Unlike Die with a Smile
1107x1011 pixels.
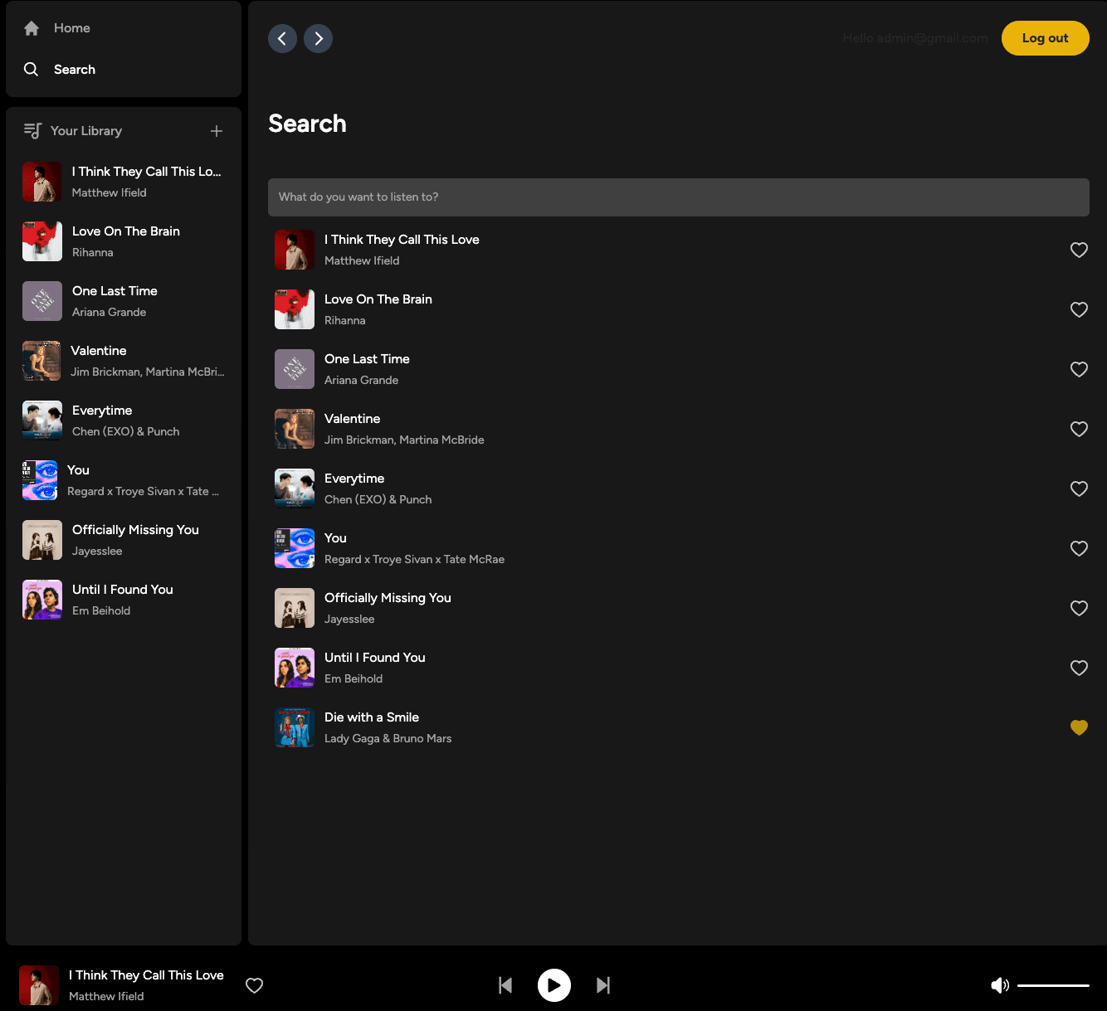click(x=1079, y=727)
